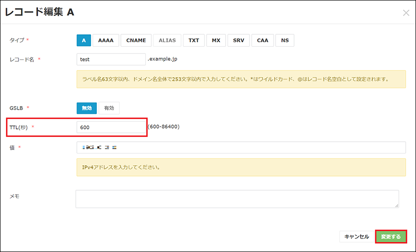
Task: Click the レコード名 input field
Action: click(112, 59)
